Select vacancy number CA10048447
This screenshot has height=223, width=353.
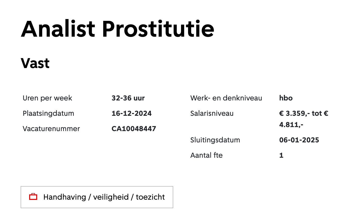(134, 129)
